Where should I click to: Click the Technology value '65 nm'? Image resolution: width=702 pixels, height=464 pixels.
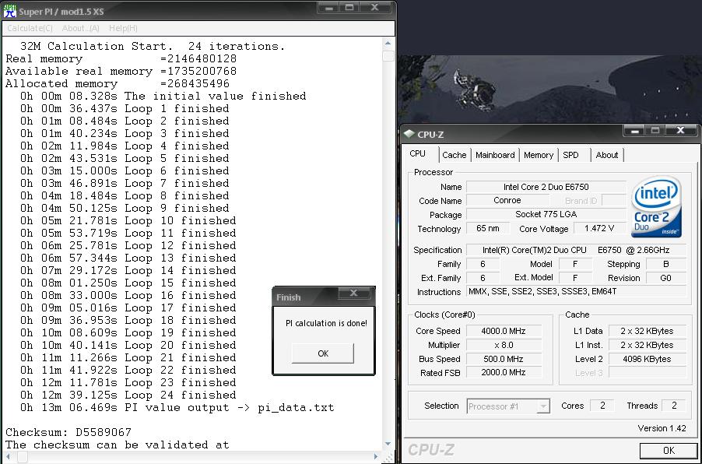point(487,228)
